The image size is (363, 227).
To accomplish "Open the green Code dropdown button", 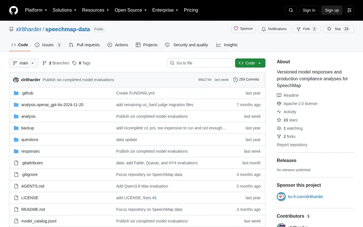I will [x=250, y=63].
